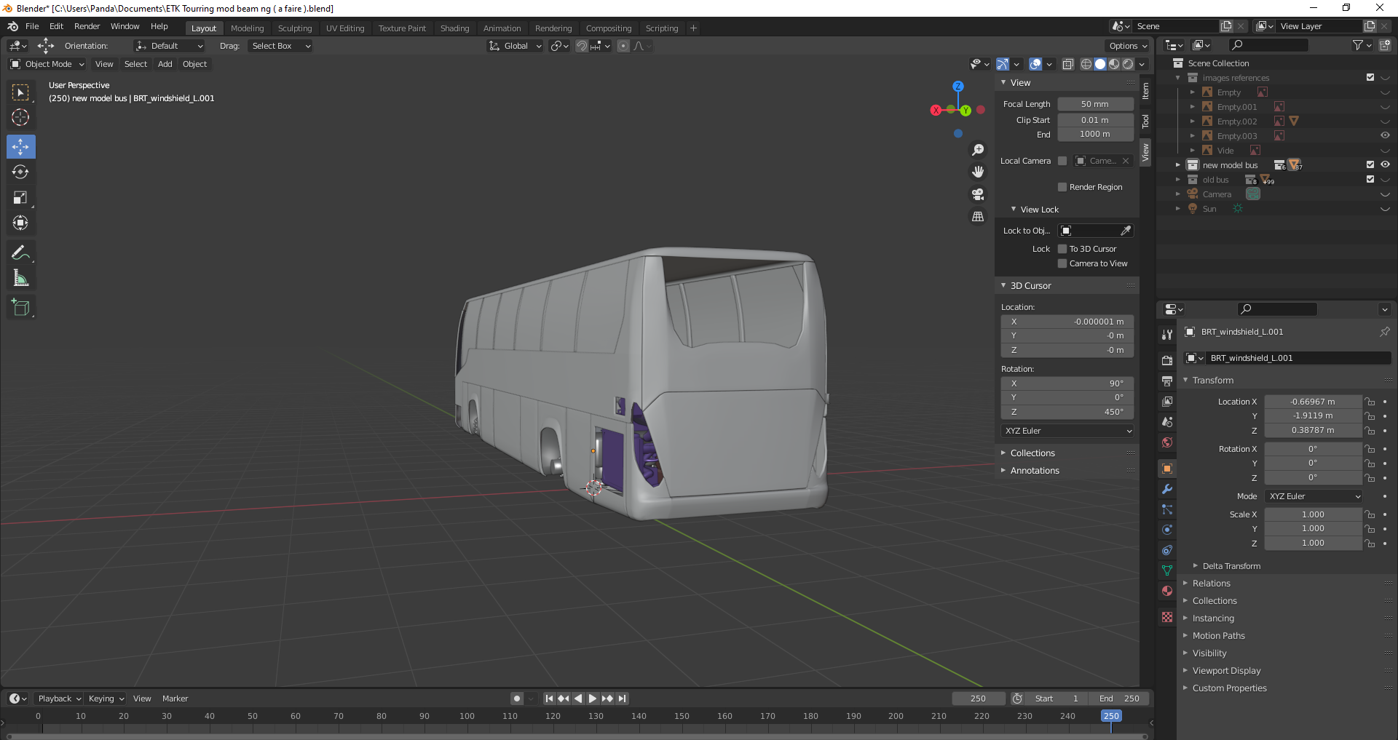The image size is (1398, 740).
Task: Select the Rotate tool
Action: click(20, 172)
